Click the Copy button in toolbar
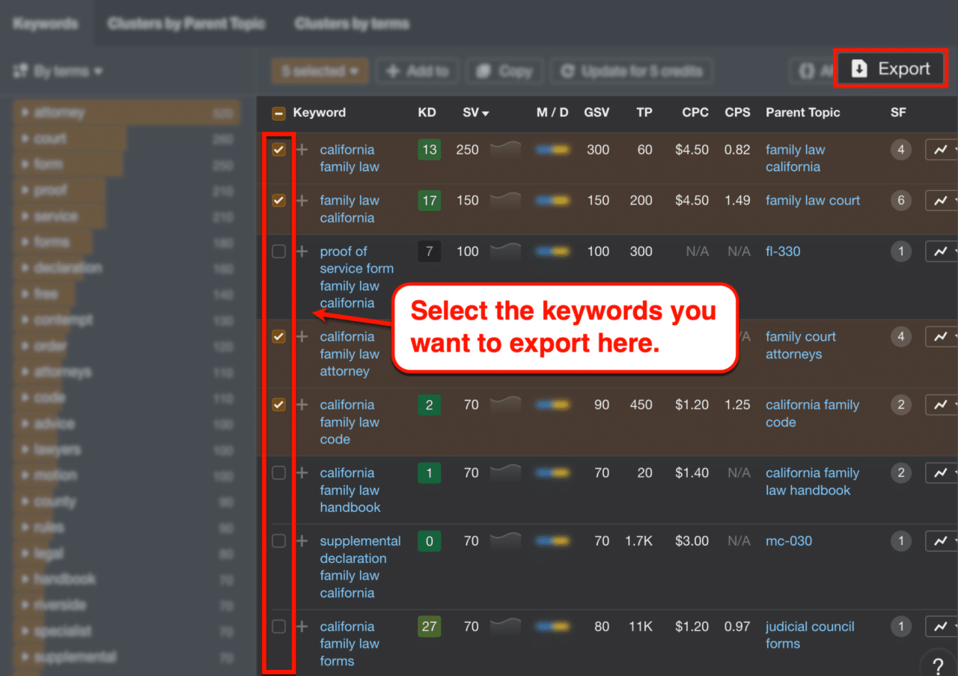 click(x=504, y=71)
